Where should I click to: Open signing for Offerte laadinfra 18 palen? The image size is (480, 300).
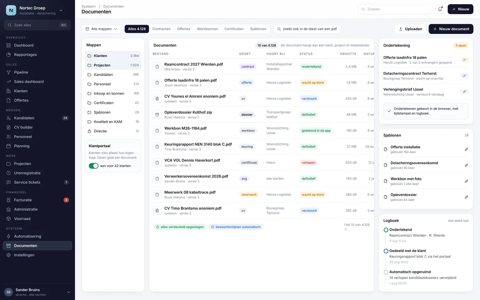[464, 60]
